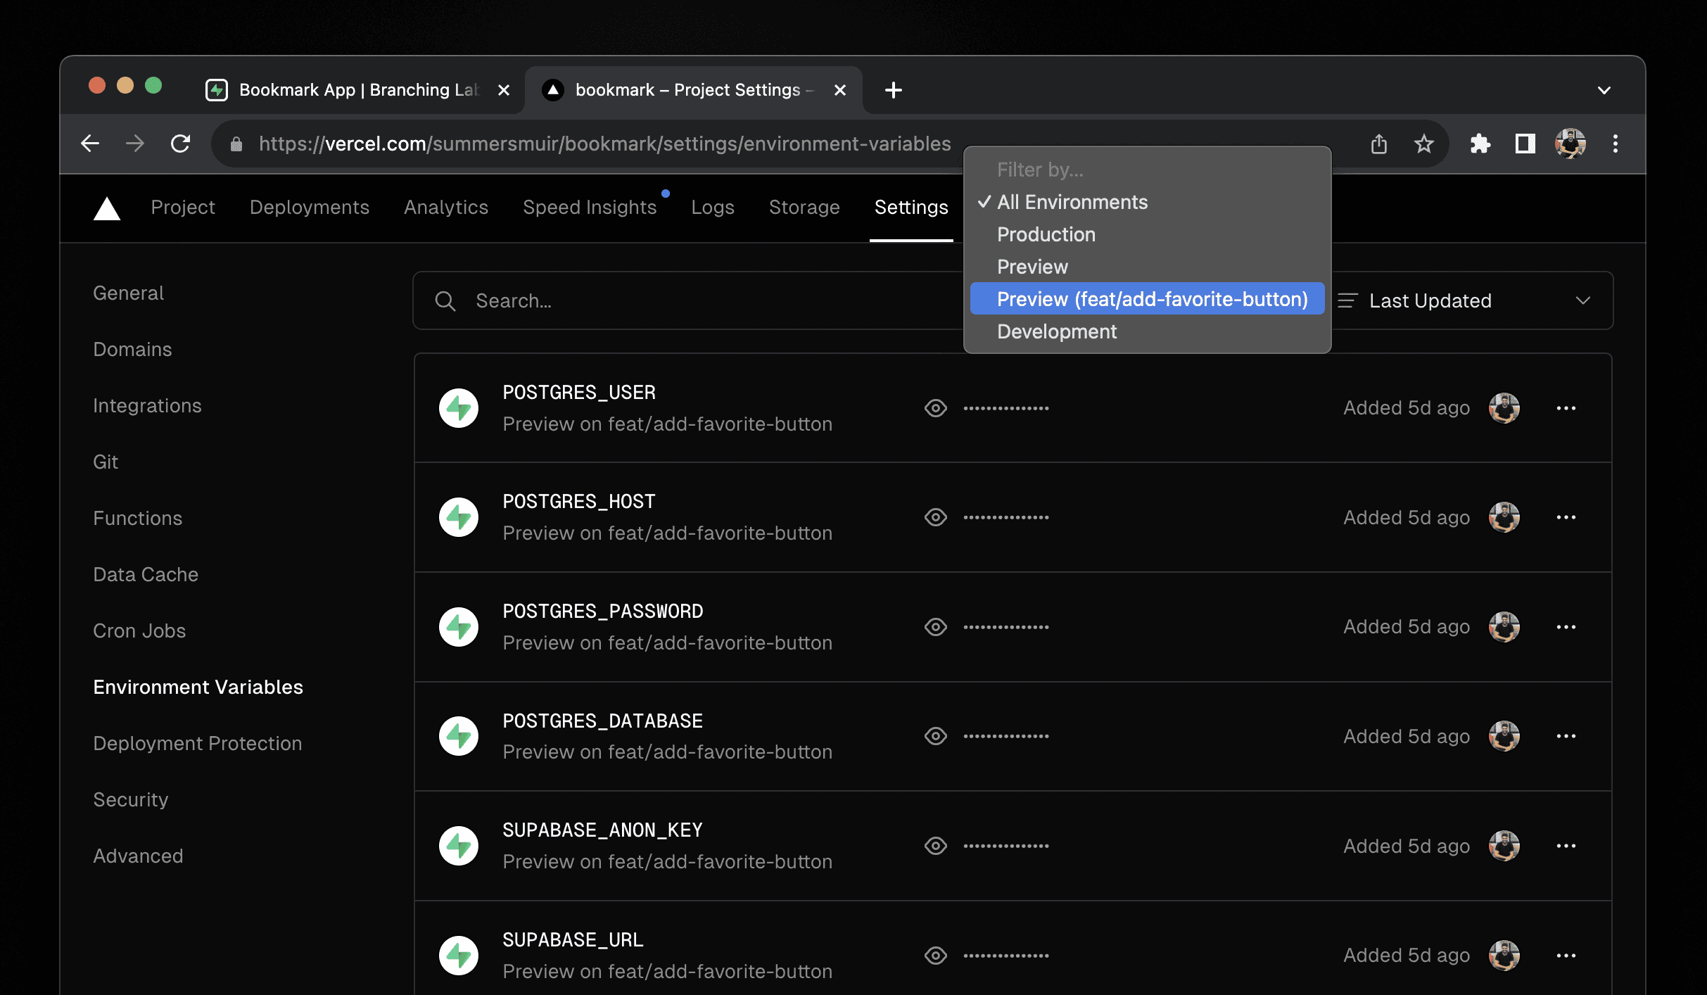The image size is (1707, 995).
Task: Go to Deployment Protection settings
Action: click(198, 743)
